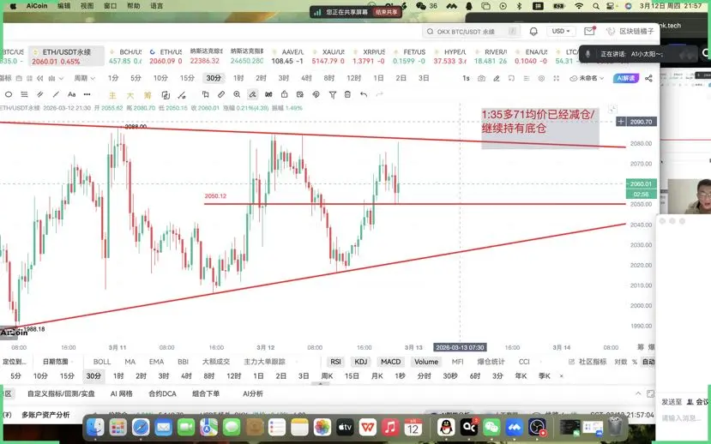
Task: Open the 定位到 locate dropdown
Action: 15,362
